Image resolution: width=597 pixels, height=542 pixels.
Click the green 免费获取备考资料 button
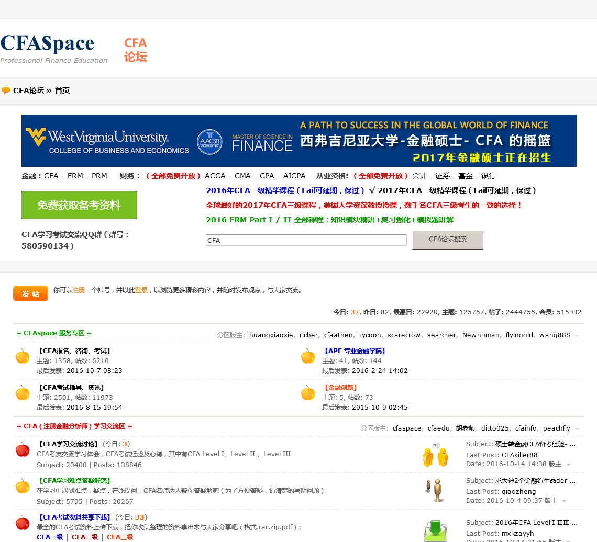[x=79, y=205]
